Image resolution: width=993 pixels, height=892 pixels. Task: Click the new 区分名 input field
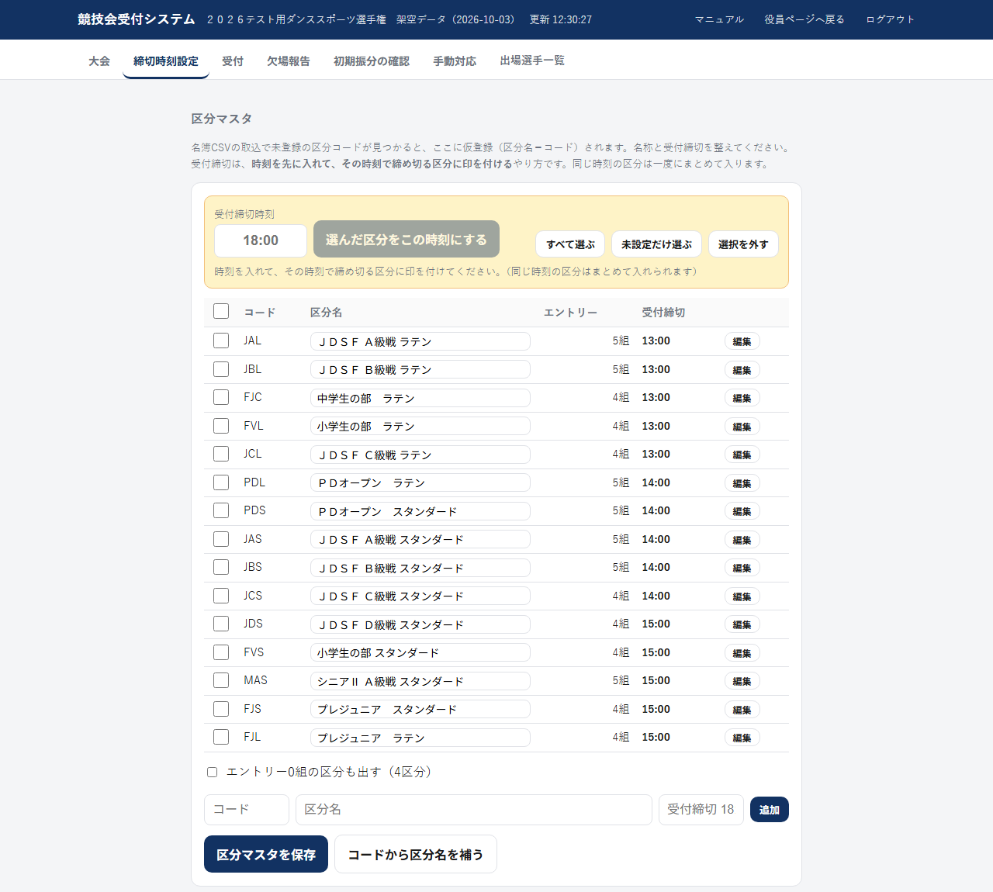click(x=474, y=810)
